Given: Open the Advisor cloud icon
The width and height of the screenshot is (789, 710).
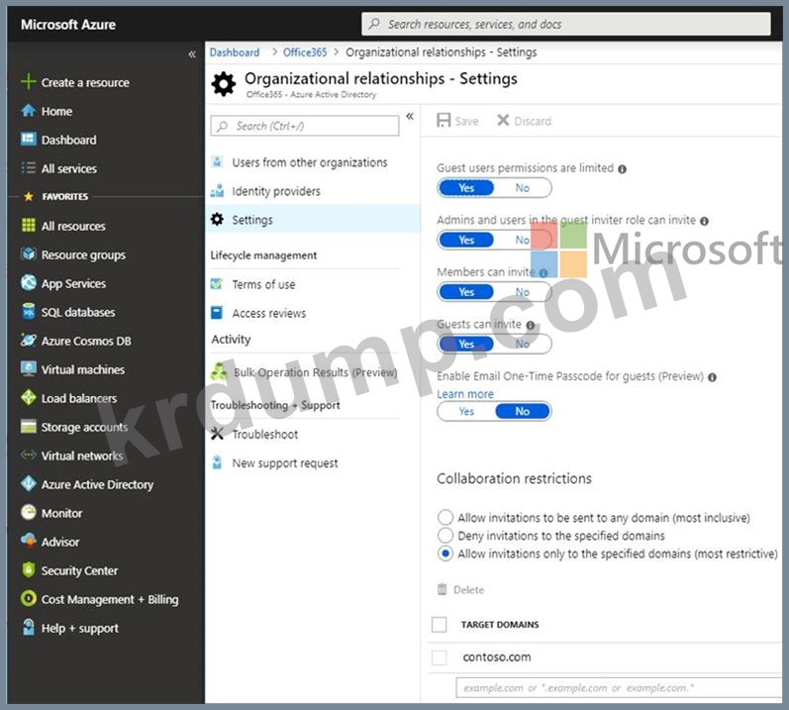Looking at the screenshot, I should (28, 541).
